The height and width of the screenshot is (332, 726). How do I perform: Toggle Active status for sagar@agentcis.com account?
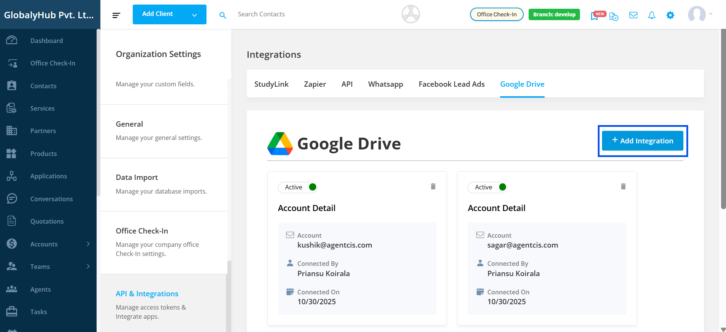[x=502, y=187]
